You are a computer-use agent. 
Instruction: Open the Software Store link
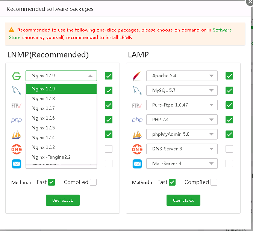click(222, 30)
